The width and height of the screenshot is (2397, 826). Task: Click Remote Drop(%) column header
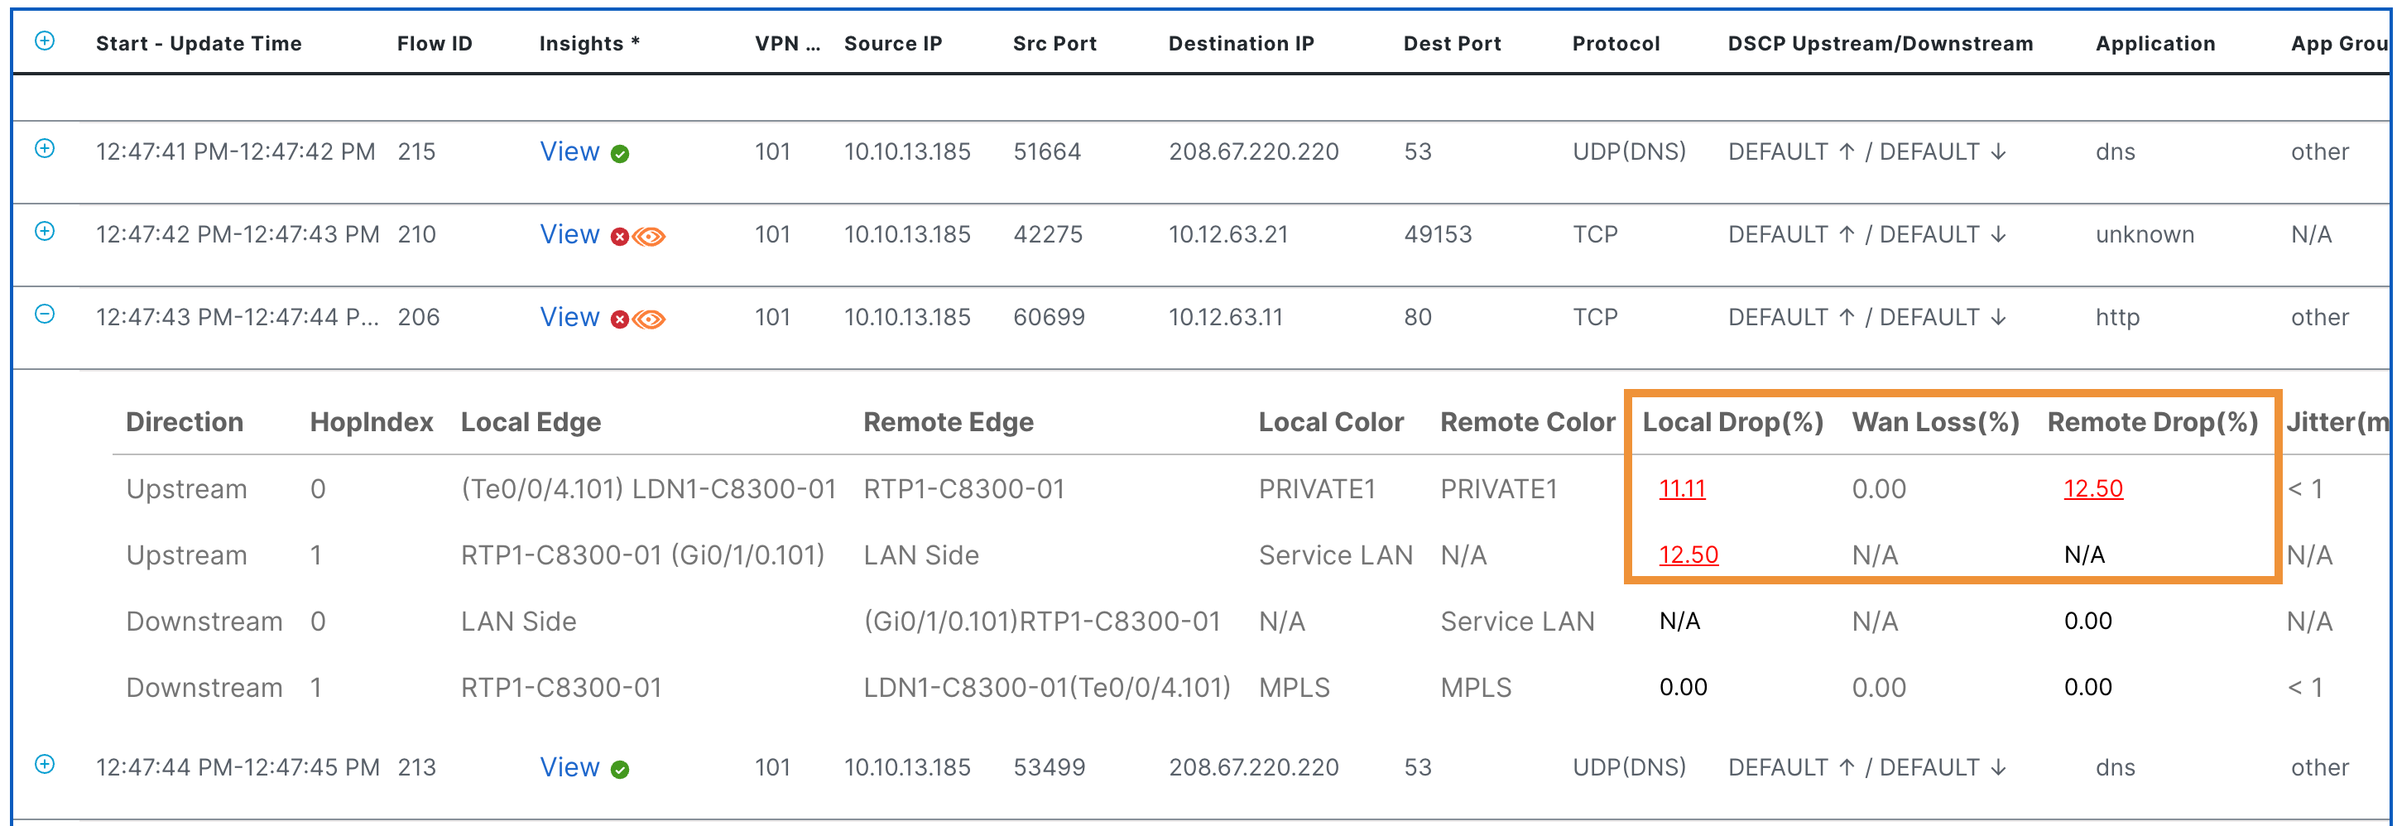2153,422
